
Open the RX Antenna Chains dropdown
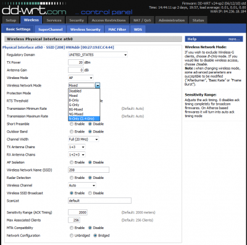(77, 154)
